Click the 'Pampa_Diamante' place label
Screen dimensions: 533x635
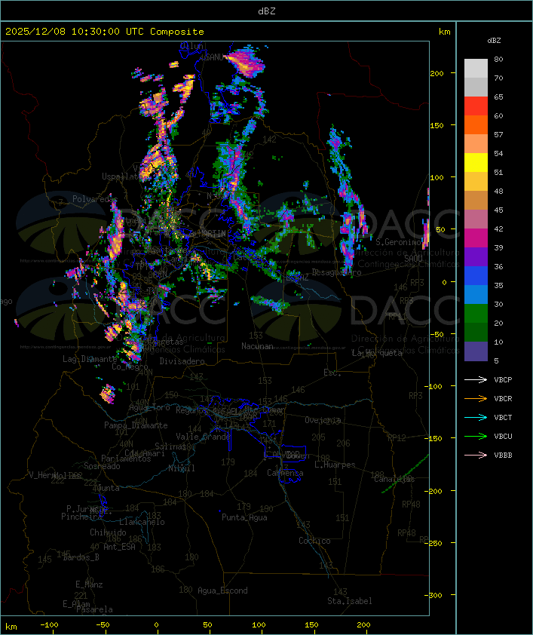(136, 425)
